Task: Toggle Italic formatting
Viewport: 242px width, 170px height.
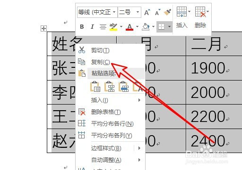Action: [x=92, y=27]
